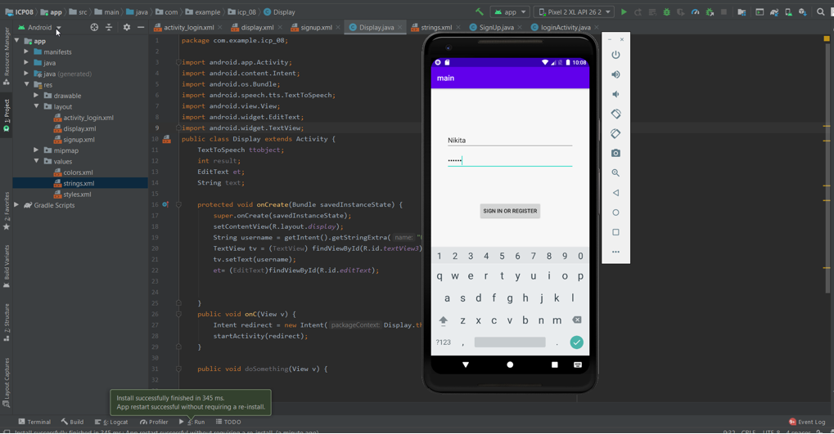This screenshot has width=834, height=434.
Task: Click the Search Everywhere magnifier
Action: click(821, 11)
